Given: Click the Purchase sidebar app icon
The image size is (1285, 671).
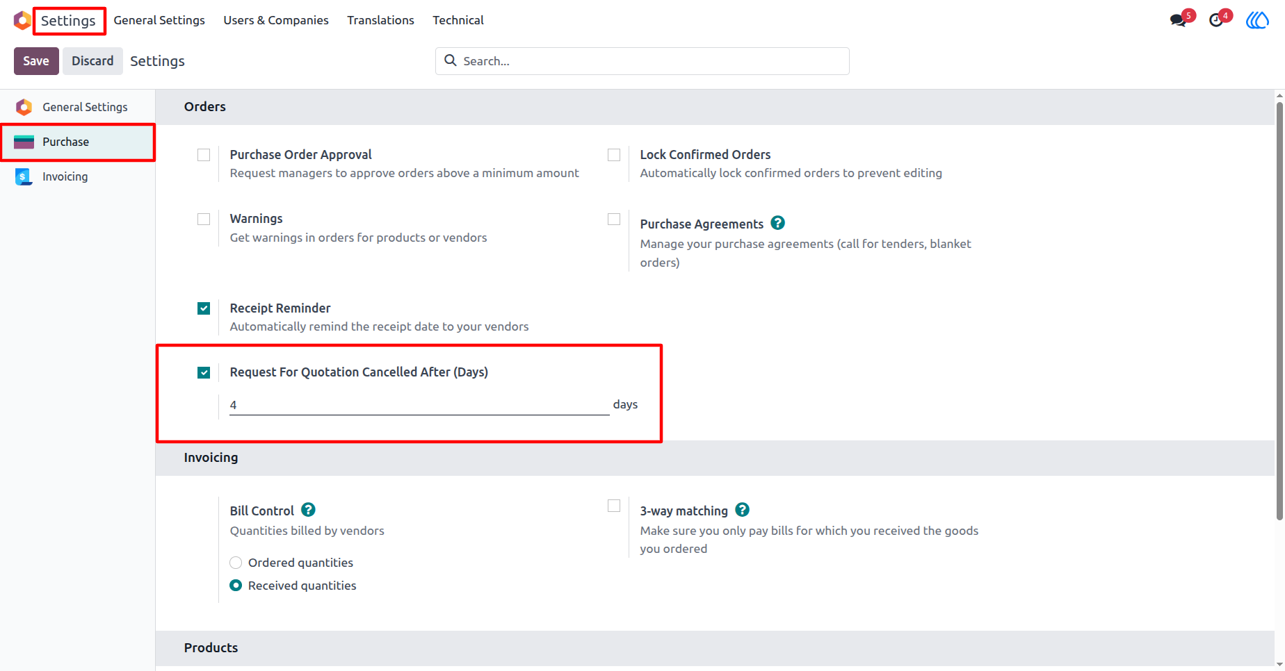Looking at the screenshot, I should pyautogui.click(x=24, y=142).
